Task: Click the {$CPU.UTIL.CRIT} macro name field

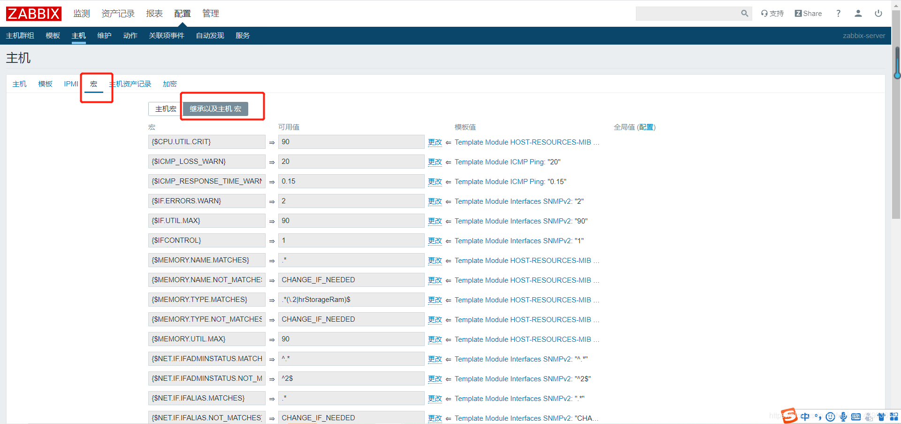Action: coord(207,142)
